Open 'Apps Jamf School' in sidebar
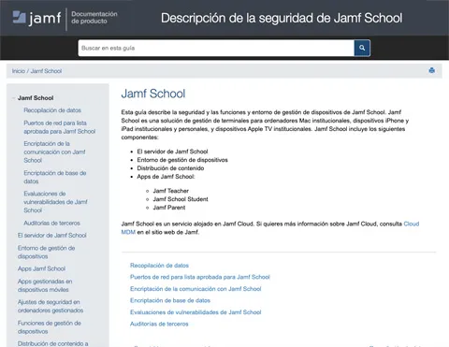 (41, 268)
